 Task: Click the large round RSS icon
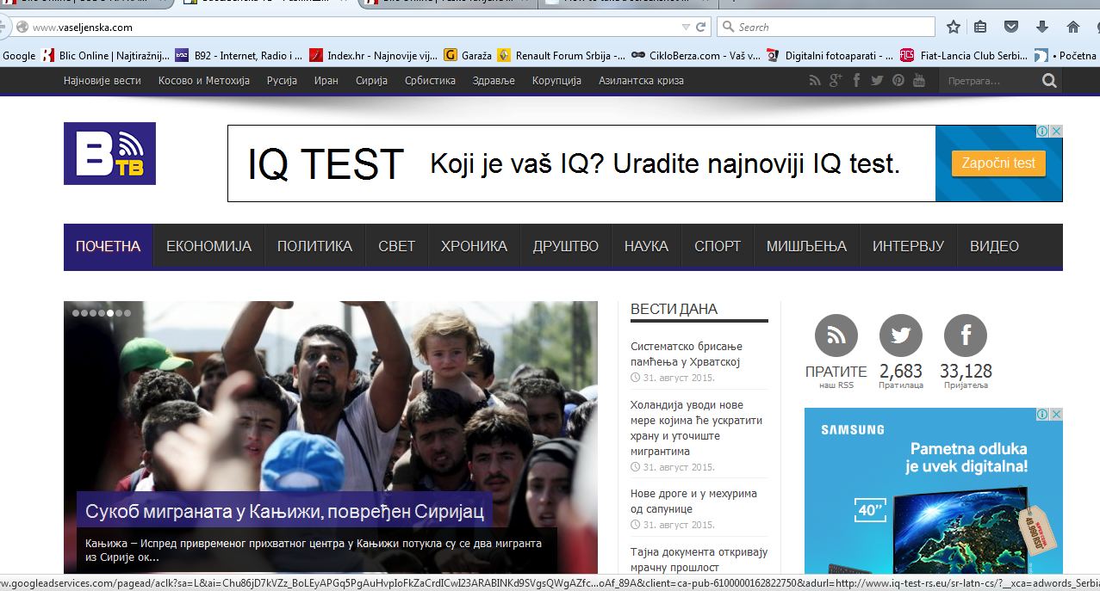pyautogui.click(x=836, y=336)
